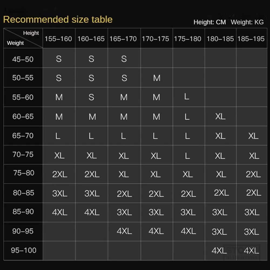Select the L cell in the 55–60 weight row
This screenshot has height=270, width=270.
tap(187, 97)
